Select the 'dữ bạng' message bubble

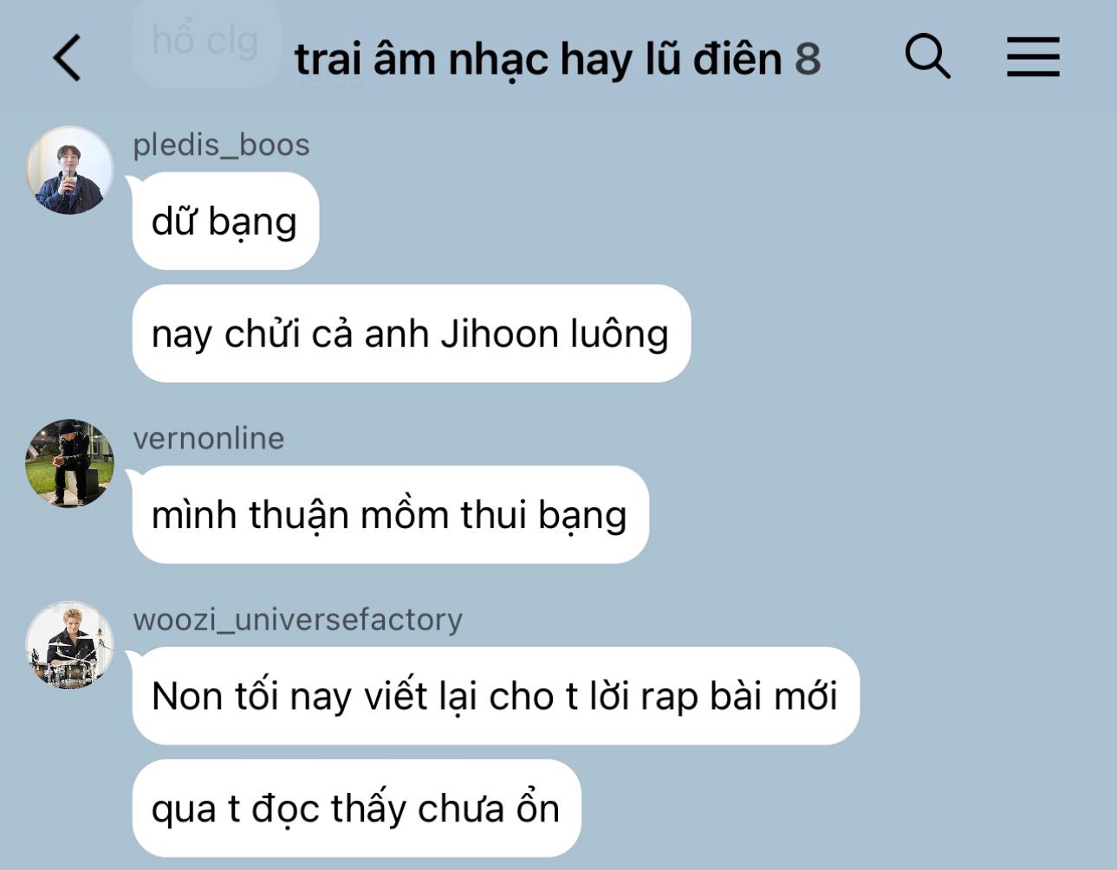coord(225,221)
